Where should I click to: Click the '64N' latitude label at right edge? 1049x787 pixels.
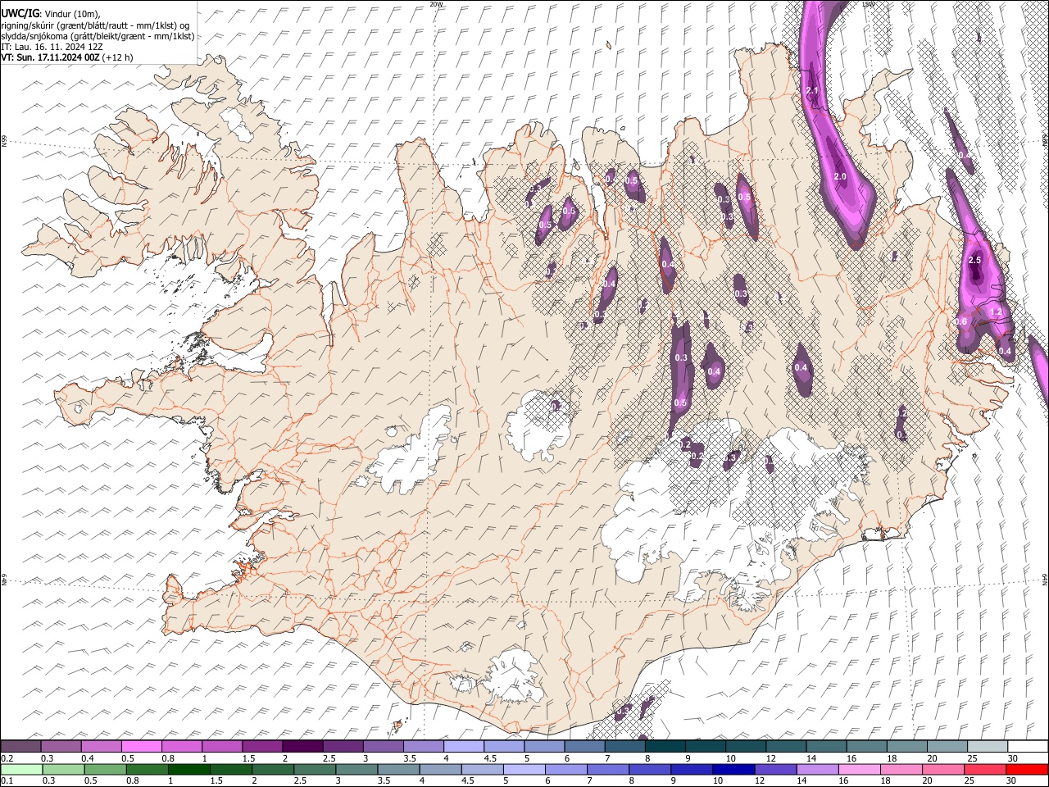[1045, 578]
